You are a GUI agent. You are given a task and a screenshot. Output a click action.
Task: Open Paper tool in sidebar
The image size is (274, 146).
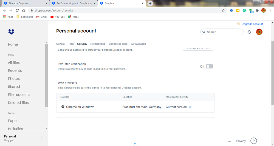(13, 121)
